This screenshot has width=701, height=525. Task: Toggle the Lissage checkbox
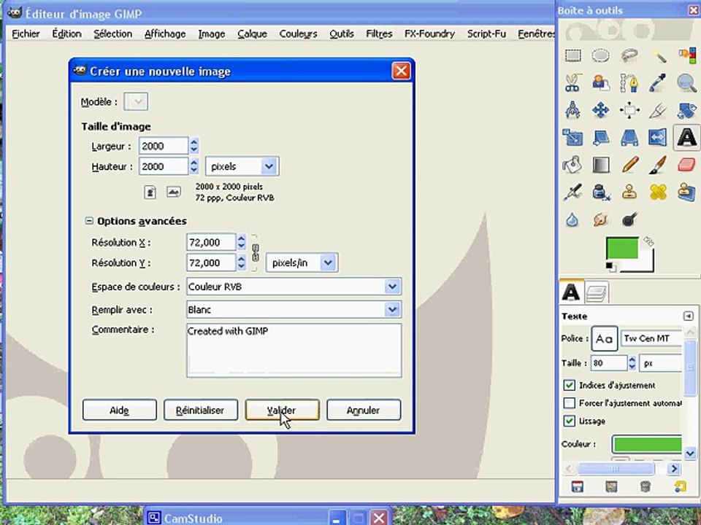[x=569, y=421]
